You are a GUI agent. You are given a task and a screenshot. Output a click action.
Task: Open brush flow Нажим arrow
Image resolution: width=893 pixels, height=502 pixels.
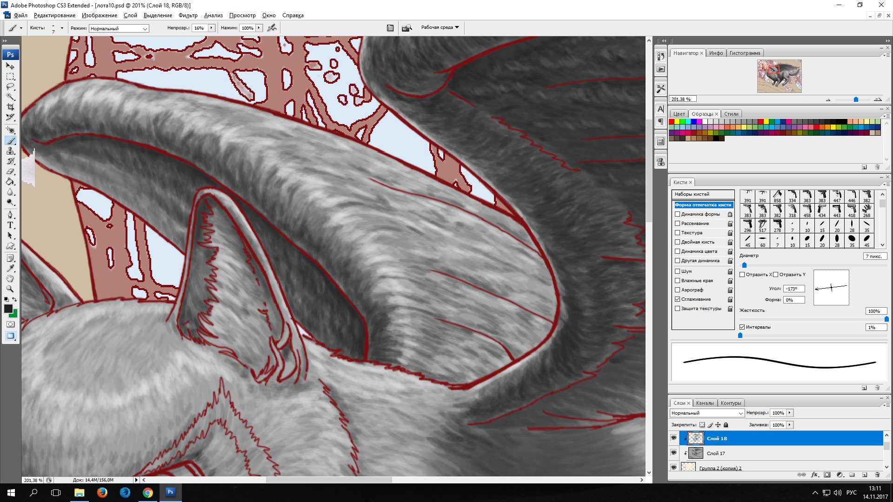tap(259, 28)
